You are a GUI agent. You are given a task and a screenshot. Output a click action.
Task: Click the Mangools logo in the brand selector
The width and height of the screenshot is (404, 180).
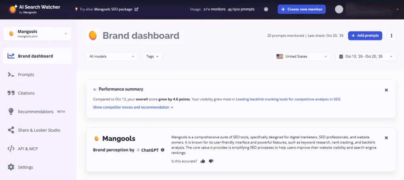11,34
